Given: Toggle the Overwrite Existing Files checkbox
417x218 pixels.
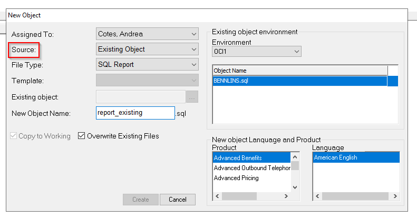Looking at the screenshot, I should click(82, 136).
